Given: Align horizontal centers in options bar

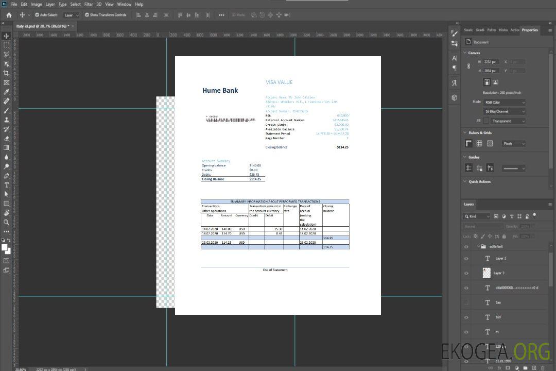Looking at the screenshot, I should tap(147, 15).
